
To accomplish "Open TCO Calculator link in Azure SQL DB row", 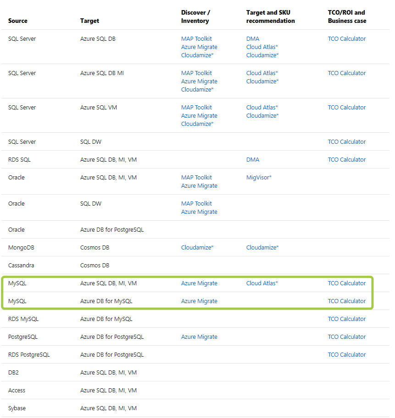I will [x=347, y=38].
